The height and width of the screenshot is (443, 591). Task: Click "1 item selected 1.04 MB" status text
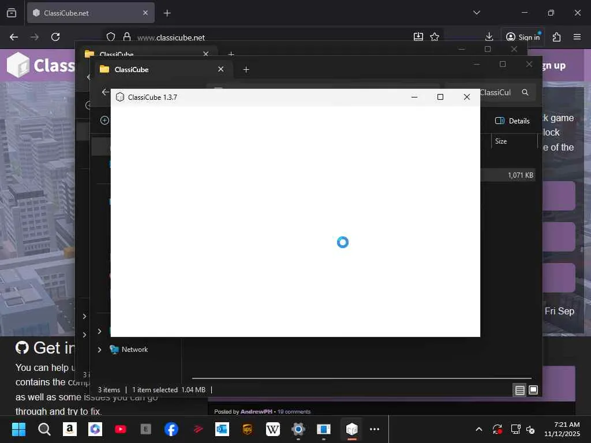[169, 390]
